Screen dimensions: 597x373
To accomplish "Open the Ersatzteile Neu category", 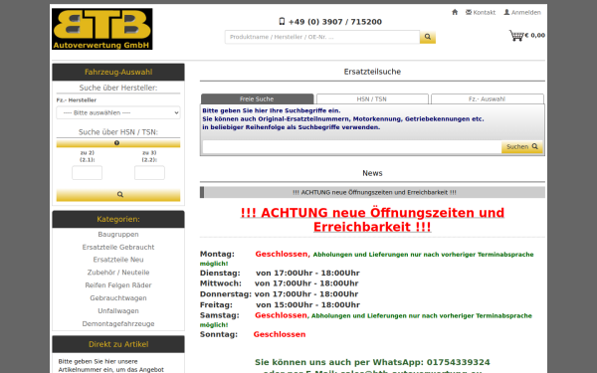I will pyautogui.click(x=118, y=260).
